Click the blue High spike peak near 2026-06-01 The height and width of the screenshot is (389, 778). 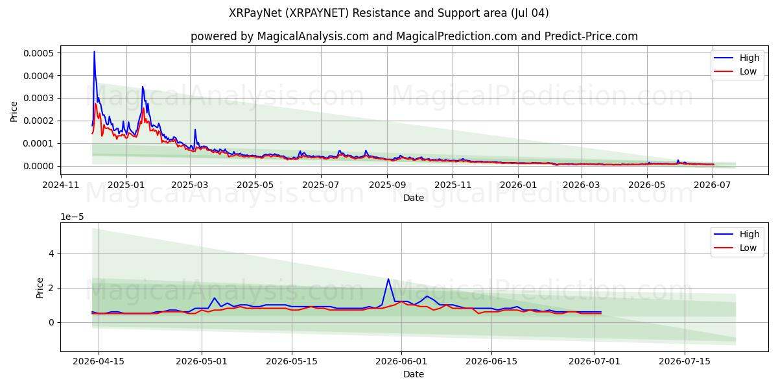coord(388,279)
